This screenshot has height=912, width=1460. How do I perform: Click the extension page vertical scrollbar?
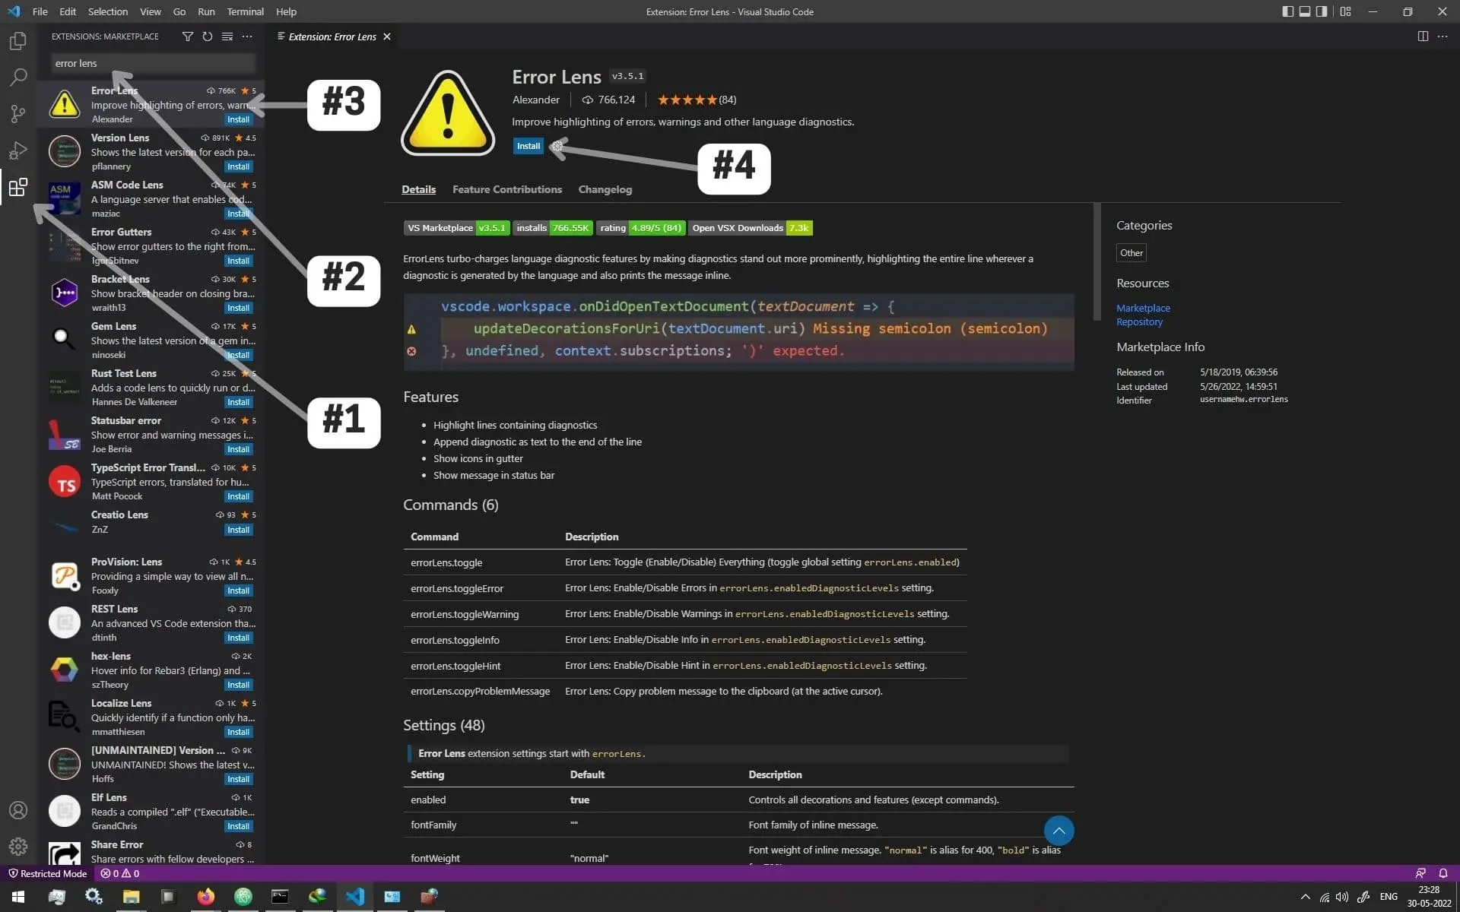(1097, 262)
